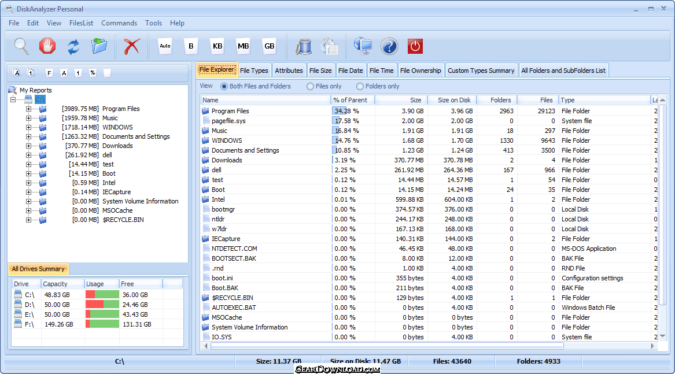The image size is (675, 374).
Task: Select the Files only option
Action: tap(324, 86)
